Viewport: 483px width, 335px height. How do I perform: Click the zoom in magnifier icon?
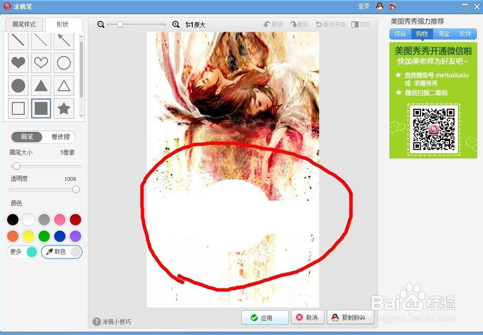click(176, 24)
